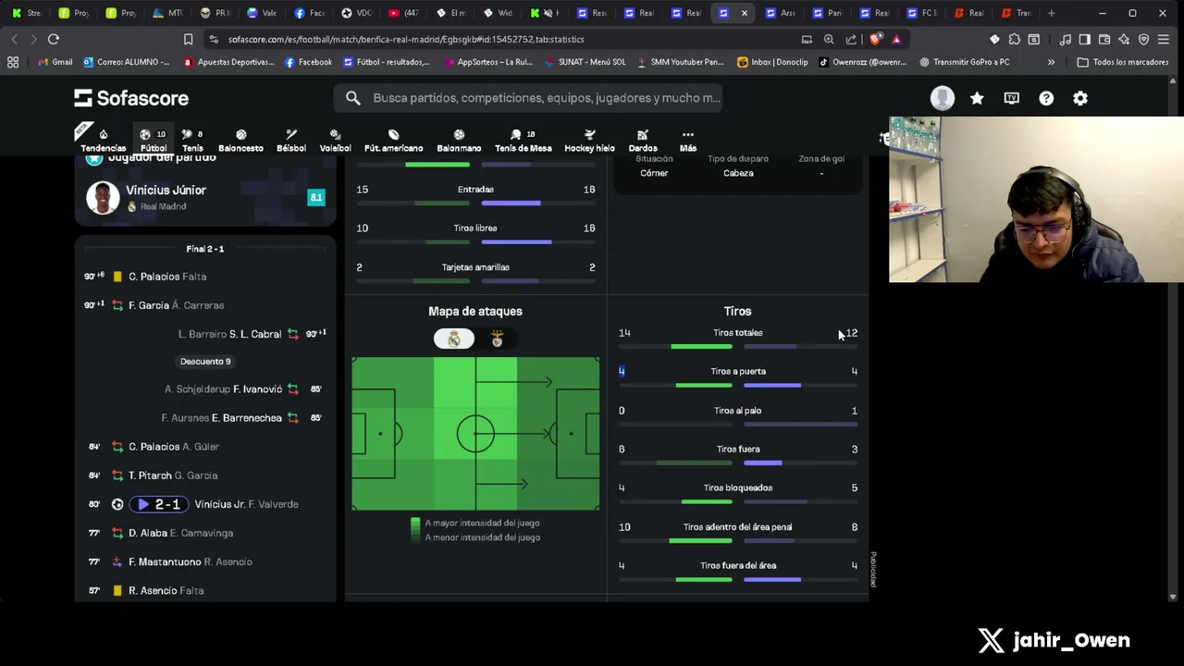
Task: Open the TV schedule icon
Action: point(1011,98)
